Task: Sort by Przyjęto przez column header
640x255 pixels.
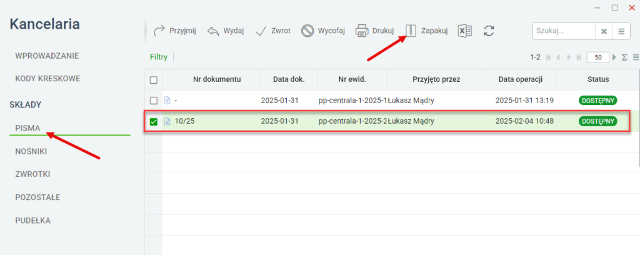Action: pos(436,79)
